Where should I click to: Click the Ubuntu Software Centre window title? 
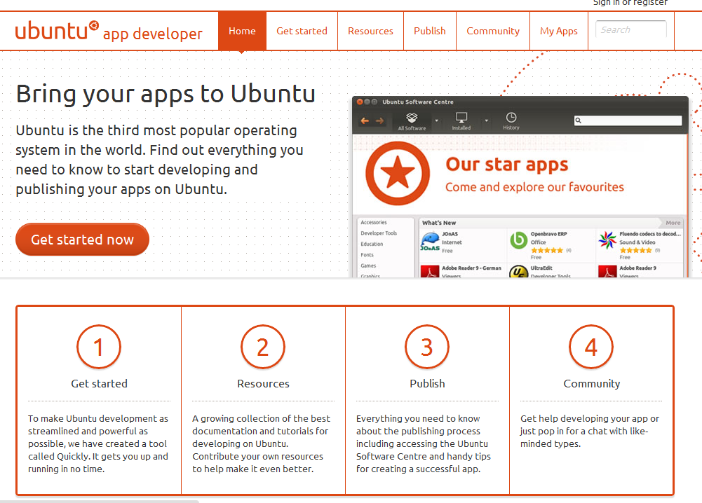pos(418,102)
